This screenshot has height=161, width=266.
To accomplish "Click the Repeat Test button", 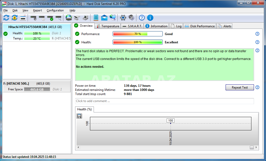I will click(x=240, y=87).
